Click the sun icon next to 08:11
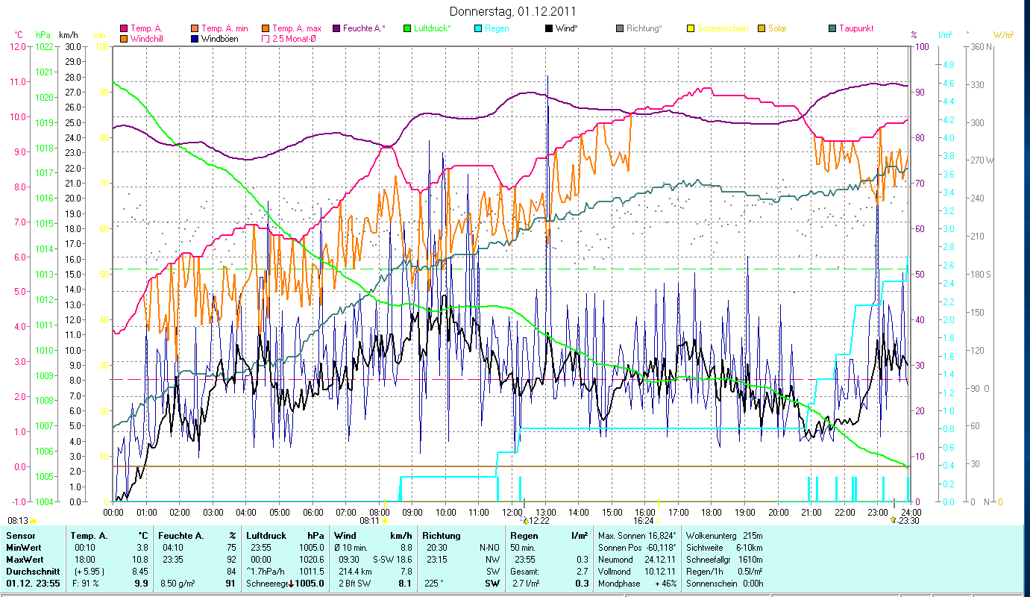This screenshot has height=597, width=1030. coord(385,521)
